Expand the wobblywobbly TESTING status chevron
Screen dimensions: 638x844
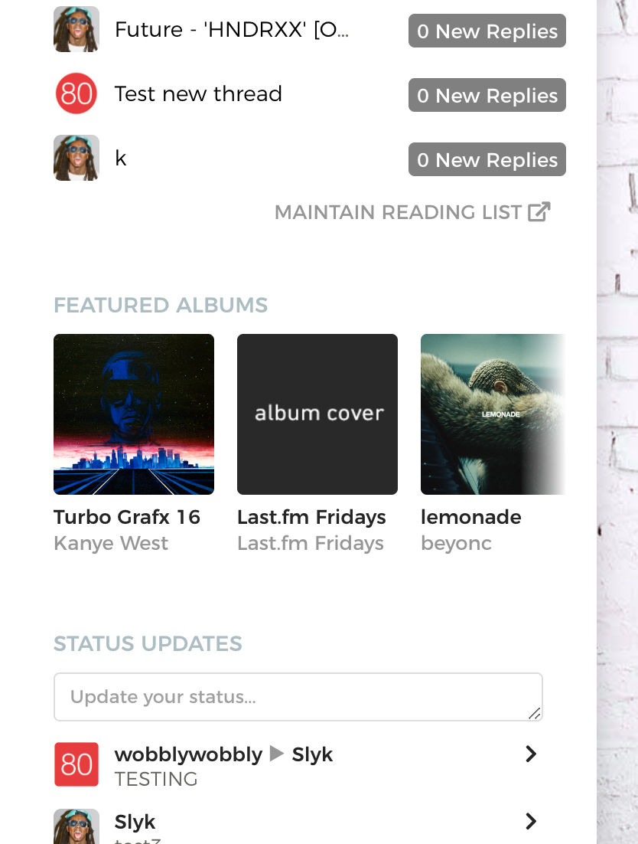point(530,754)
